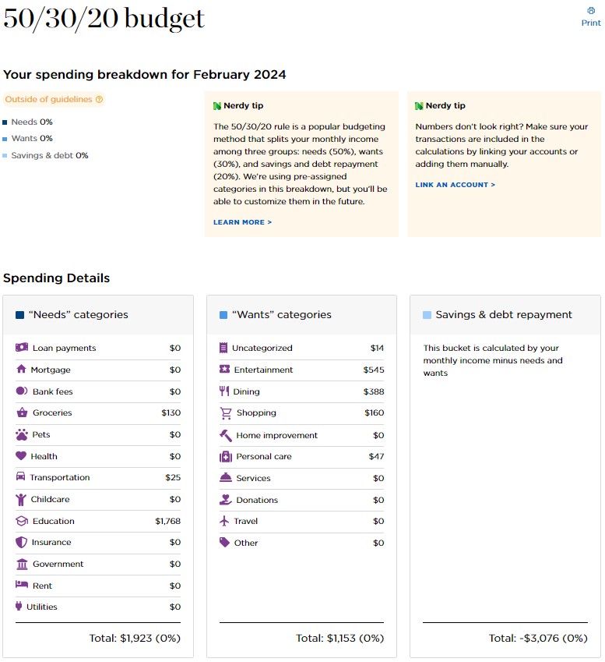Click the Dining fork and knife icon
605x662 pixels.
(x=224, y=391)
